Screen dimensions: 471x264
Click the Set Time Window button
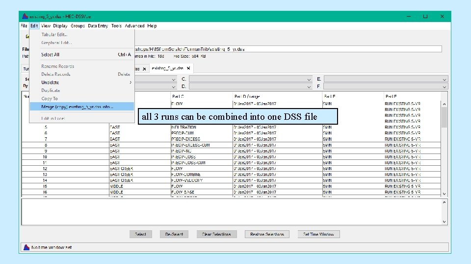click(319, 234)
